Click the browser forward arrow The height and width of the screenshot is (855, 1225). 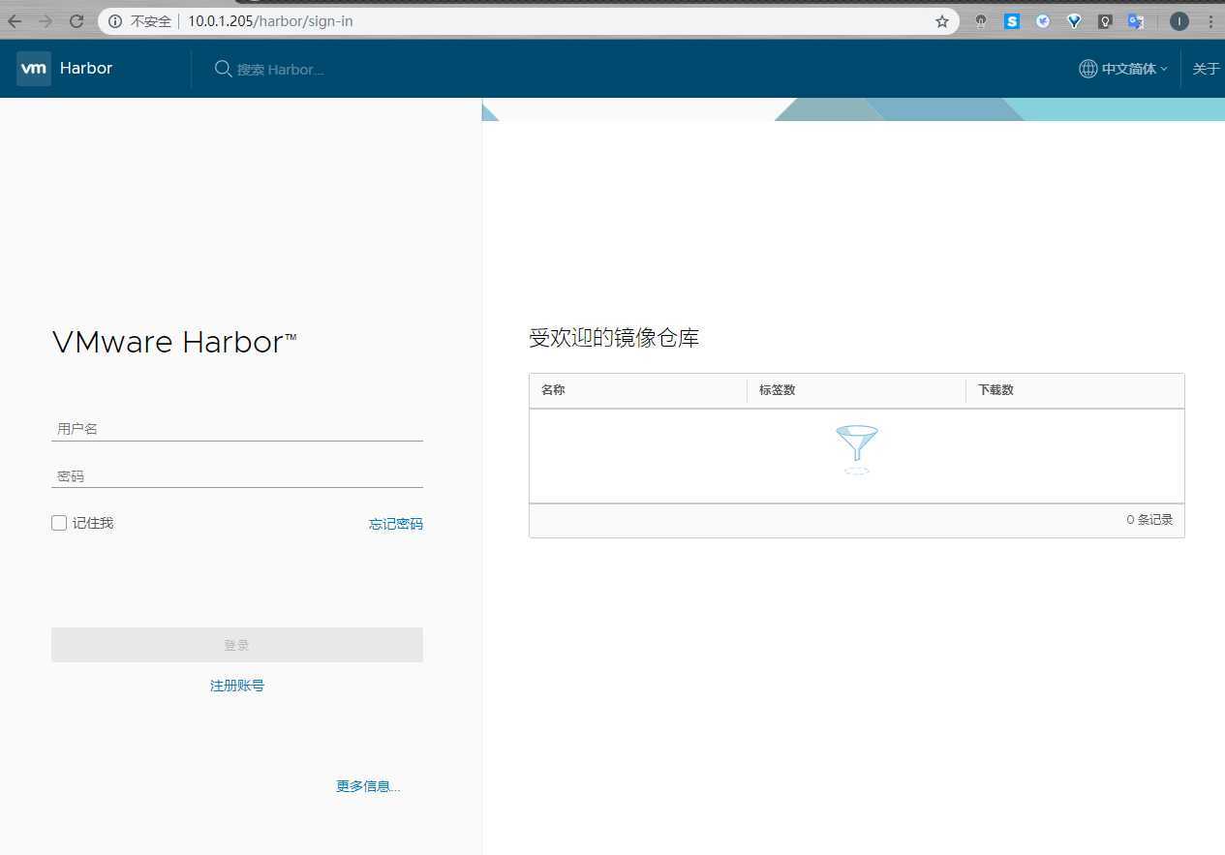coord(45,21)
